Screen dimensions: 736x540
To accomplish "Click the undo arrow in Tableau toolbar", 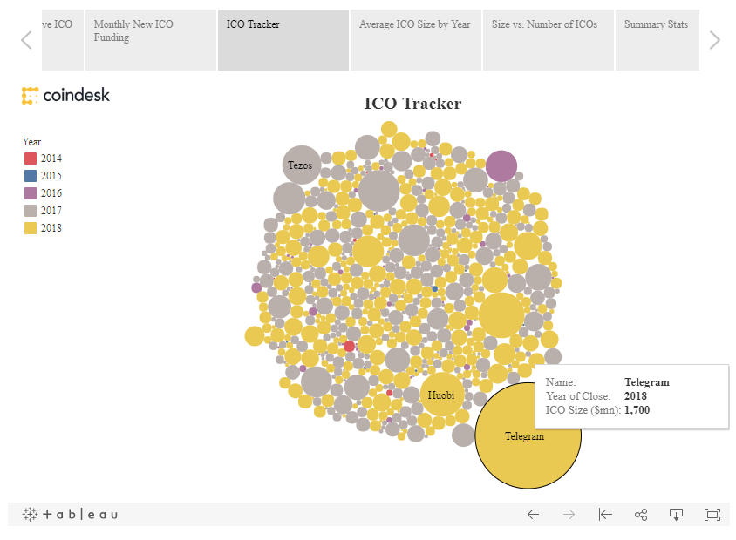I will [x=533, y=515].
